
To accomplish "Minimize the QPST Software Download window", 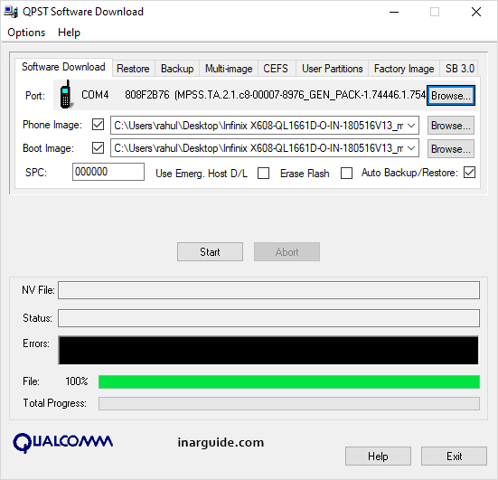I will (x=394, y=12).
